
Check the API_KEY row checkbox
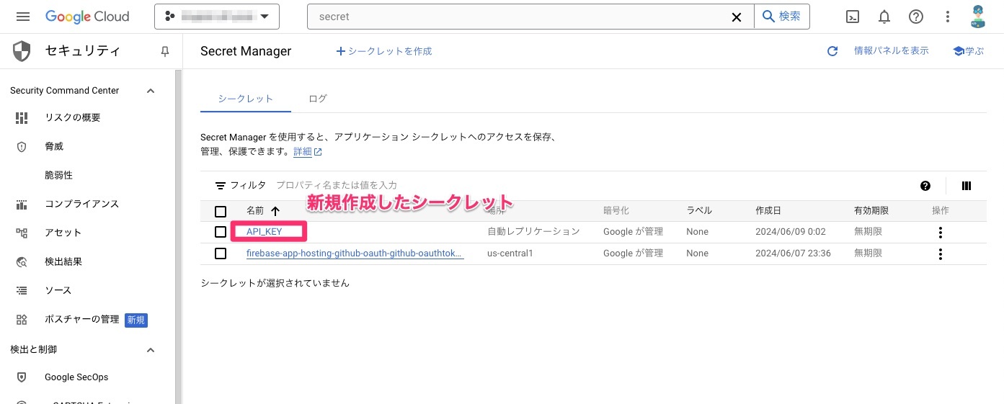[221, 232]
